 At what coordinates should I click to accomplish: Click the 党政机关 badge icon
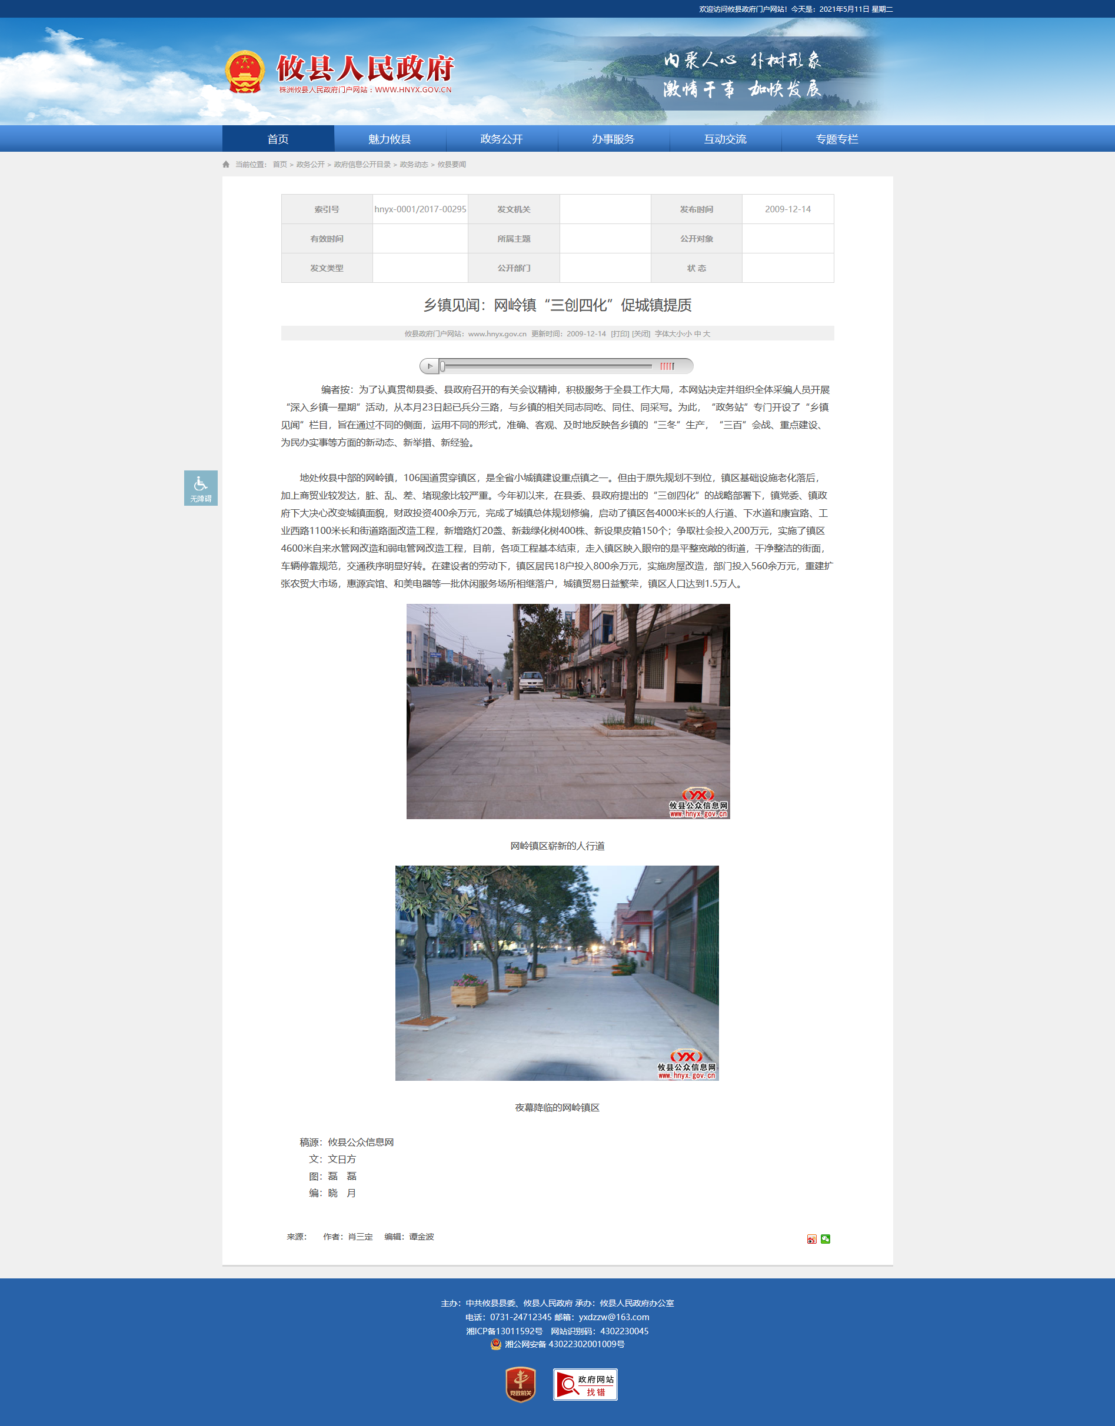[x=521, y=1384]
